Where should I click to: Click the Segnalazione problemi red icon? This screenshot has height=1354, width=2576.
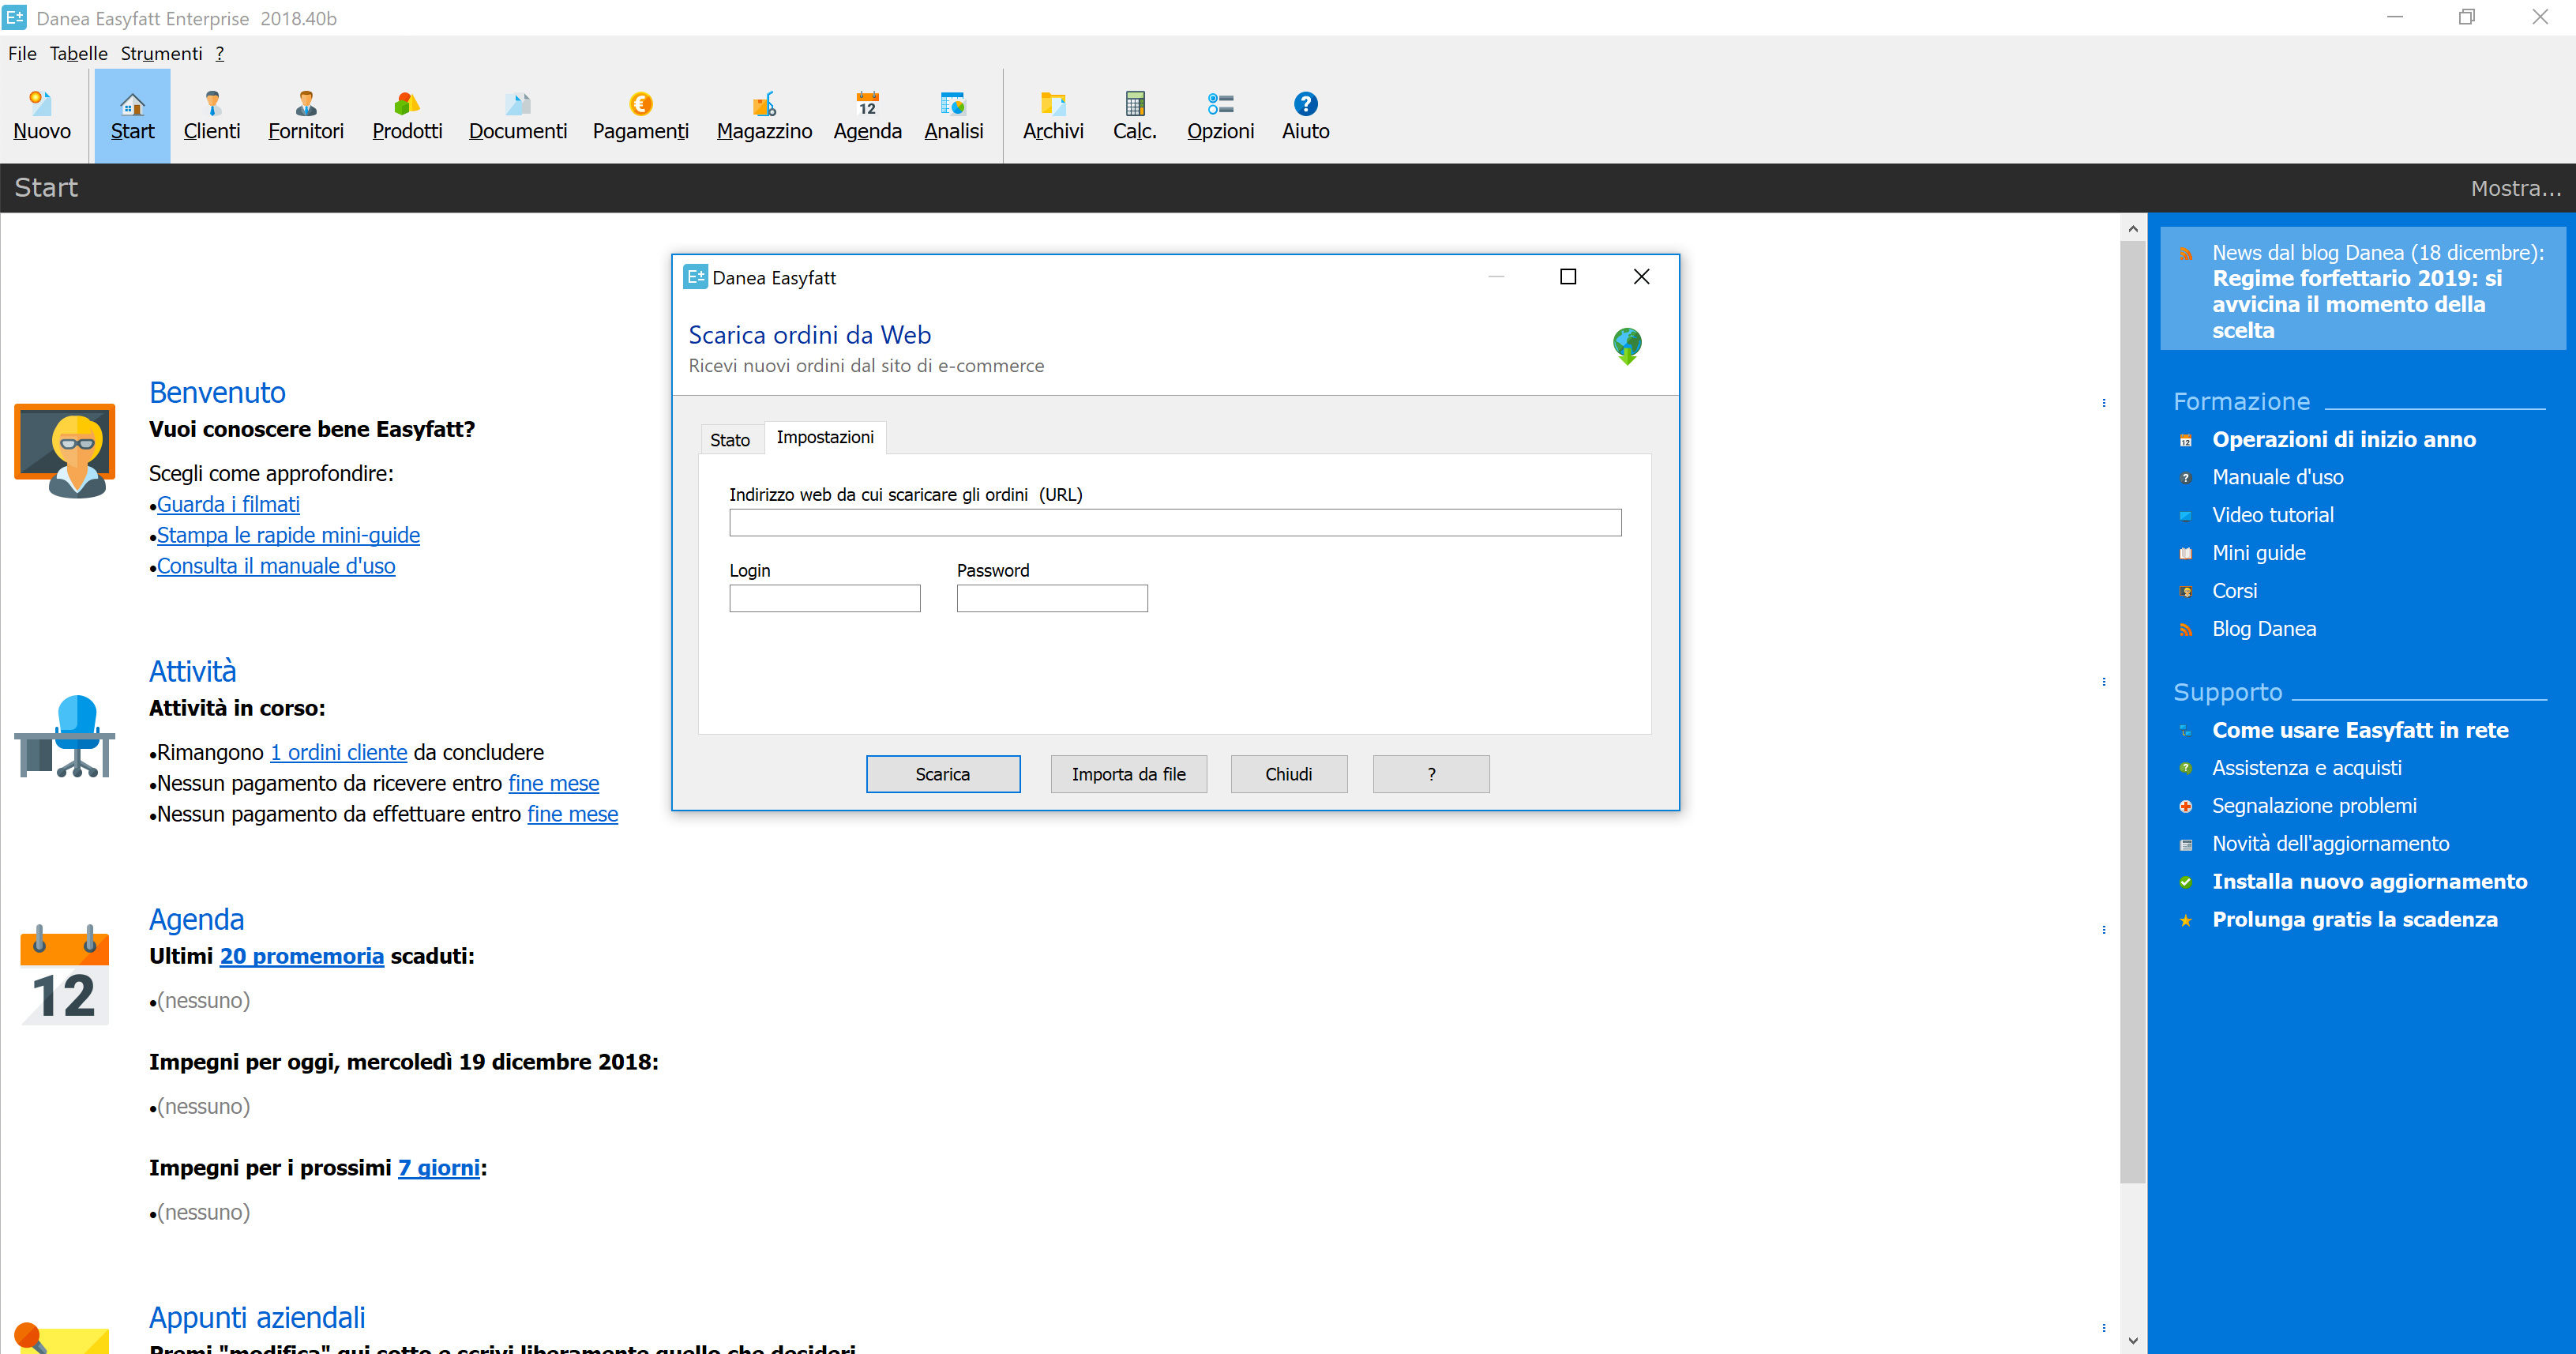pyautogui.click(x=2186, y=806)
